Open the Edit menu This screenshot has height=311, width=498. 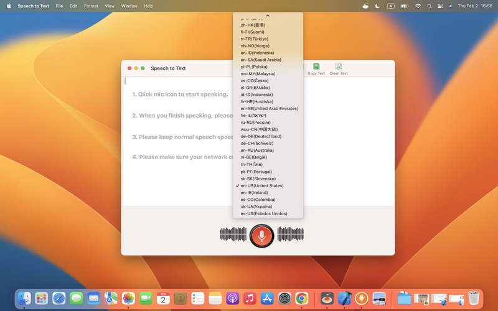point(73,6)
